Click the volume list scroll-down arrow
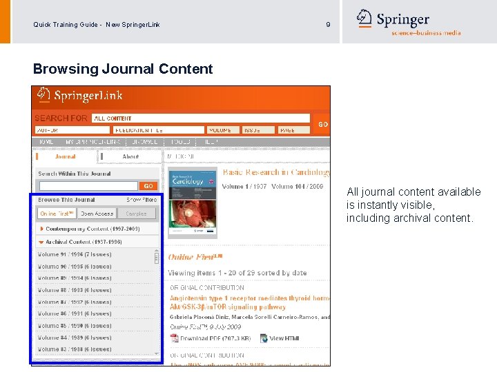This screenshot has width=497, height=372. pos(156,353)
